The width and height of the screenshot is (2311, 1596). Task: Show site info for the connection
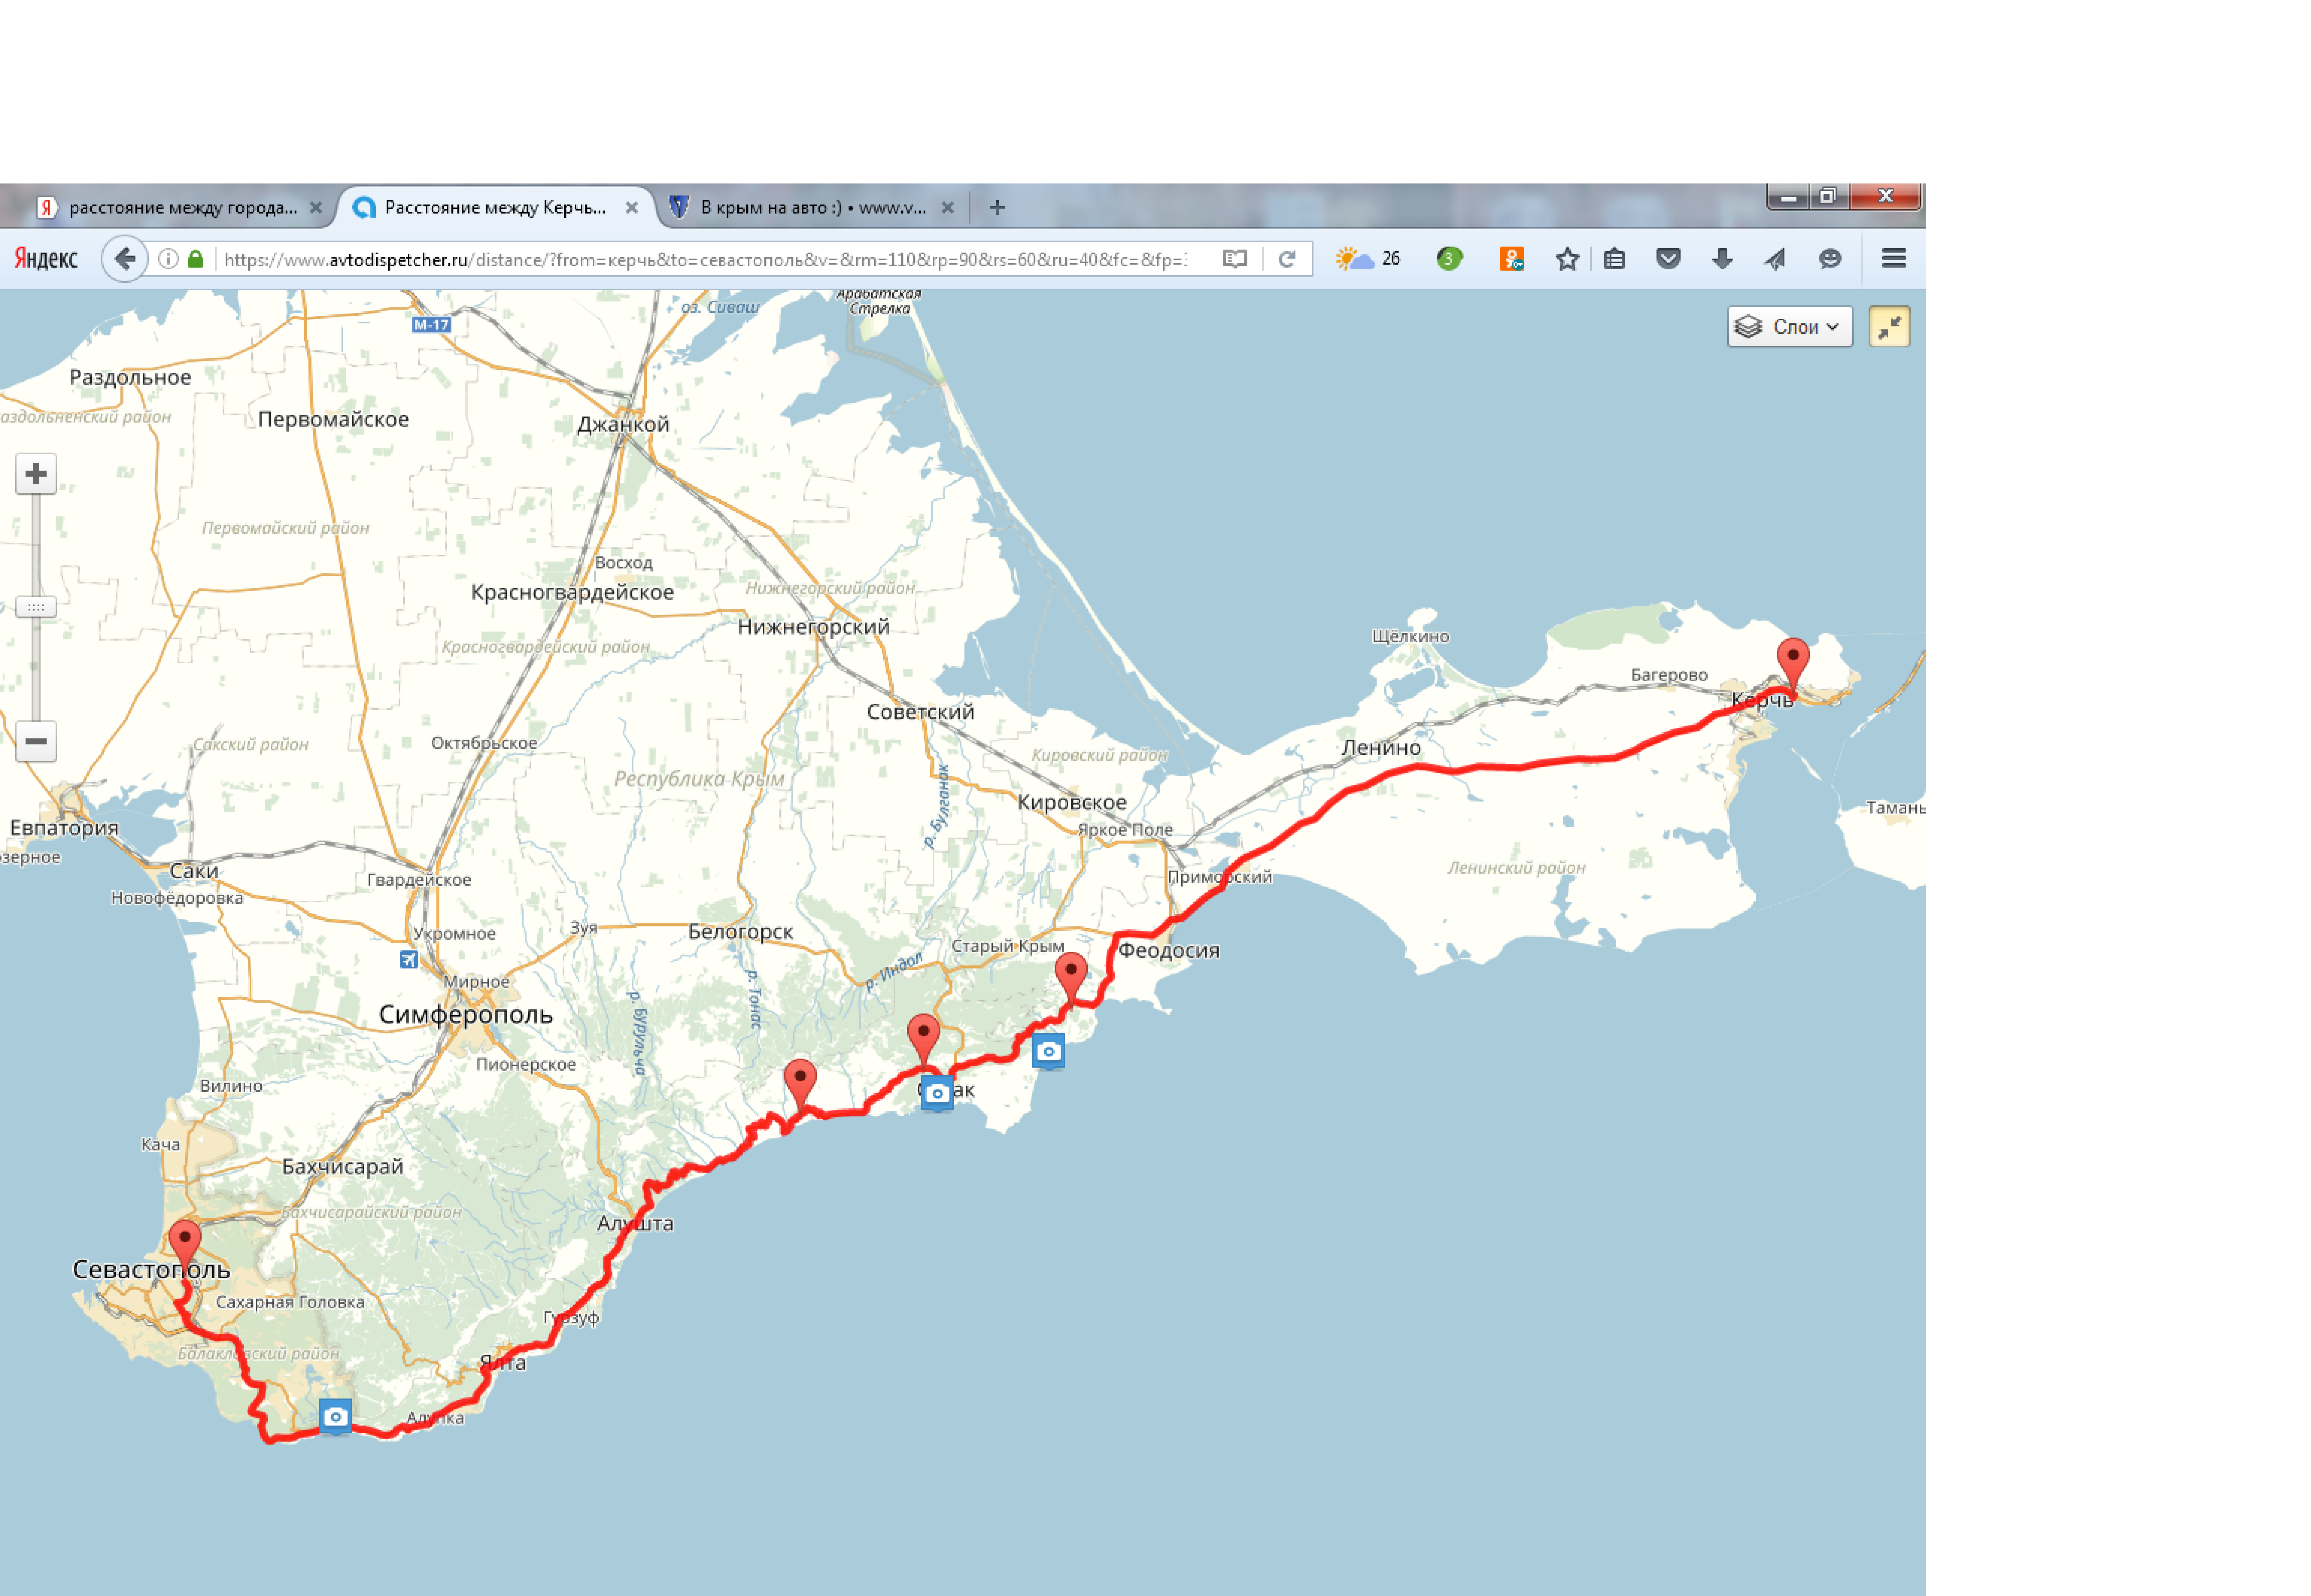tap(168, 259)
